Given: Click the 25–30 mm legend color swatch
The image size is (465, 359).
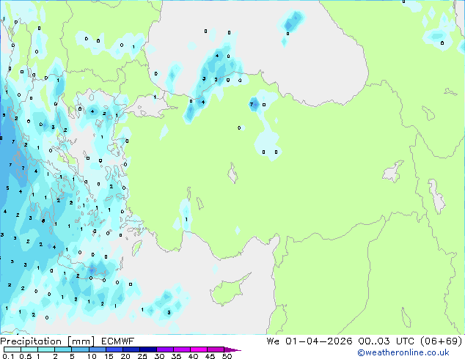Looking at the screenshot, I should 147,349.
